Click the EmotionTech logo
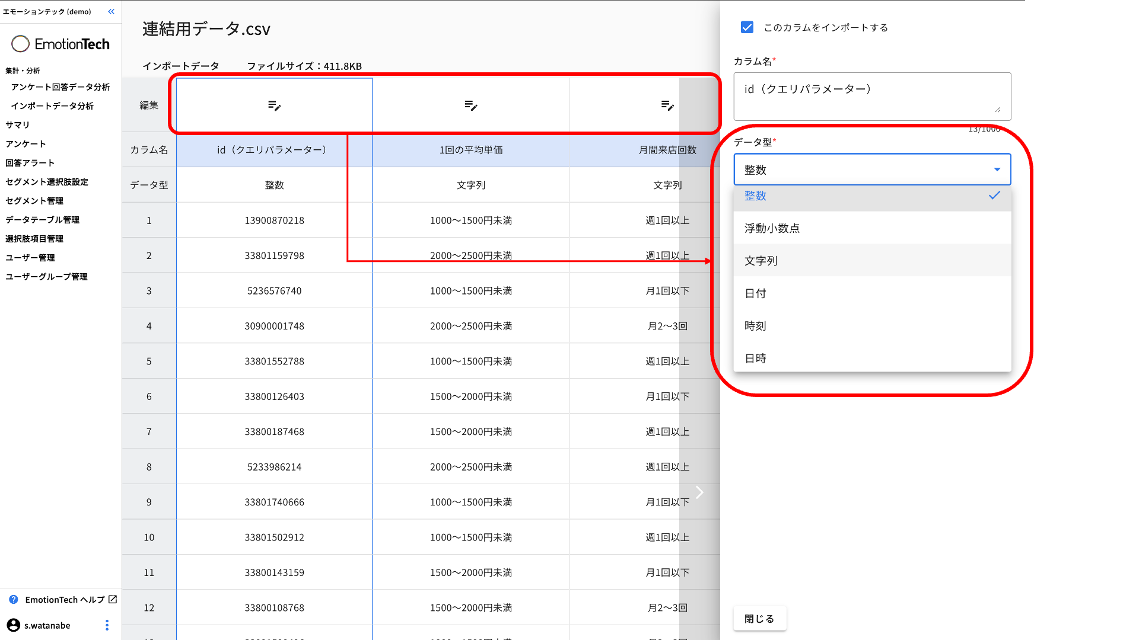This screenshot has width=1139, height=640. coord(61,44)
